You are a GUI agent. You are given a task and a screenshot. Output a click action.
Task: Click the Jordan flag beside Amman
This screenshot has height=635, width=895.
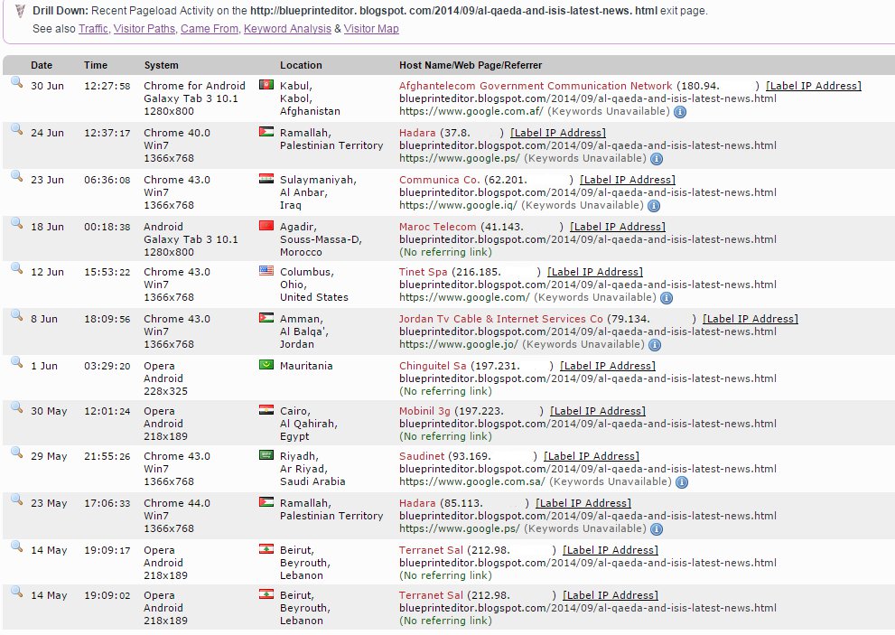(x=266, y=318)
